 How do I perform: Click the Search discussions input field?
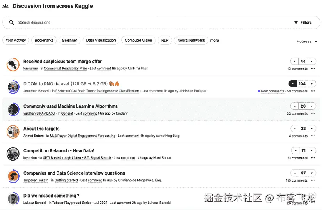[148, 23]
